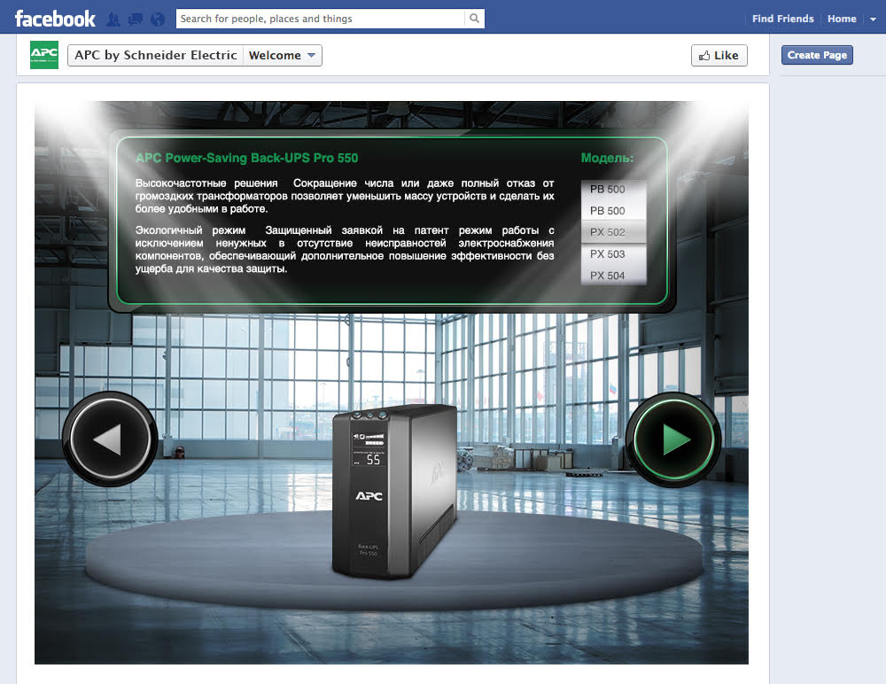Open APC by Schneider Electric page name
This screenshot has height=684, width=886.
click(x=155, y=56)
